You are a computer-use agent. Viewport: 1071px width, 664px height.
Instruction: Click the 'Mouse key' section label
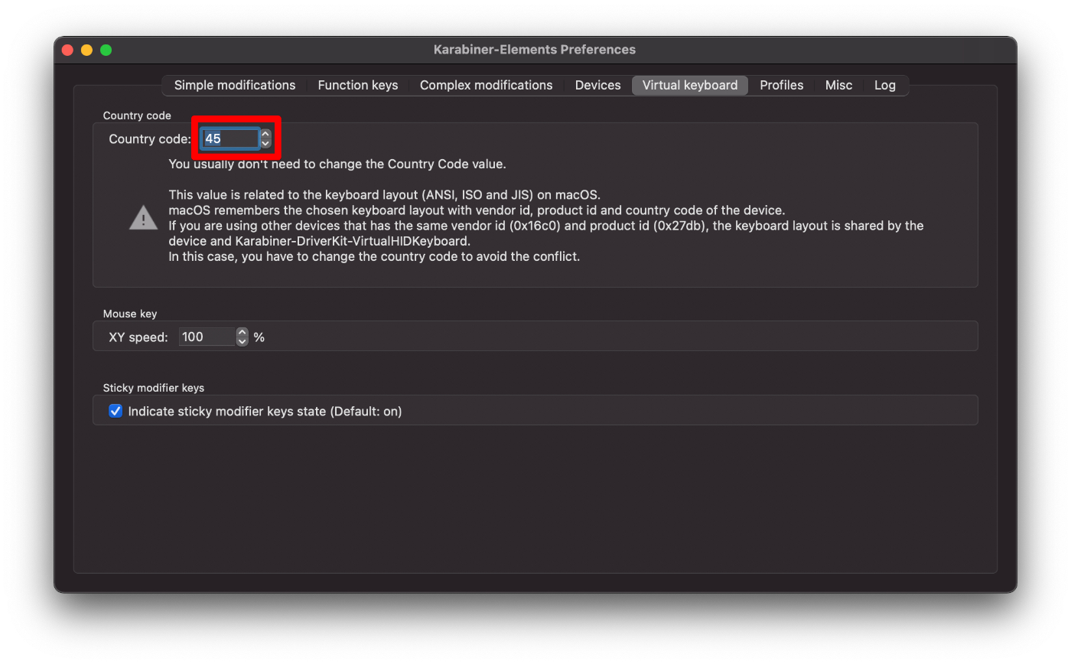[x=130, y=314]
